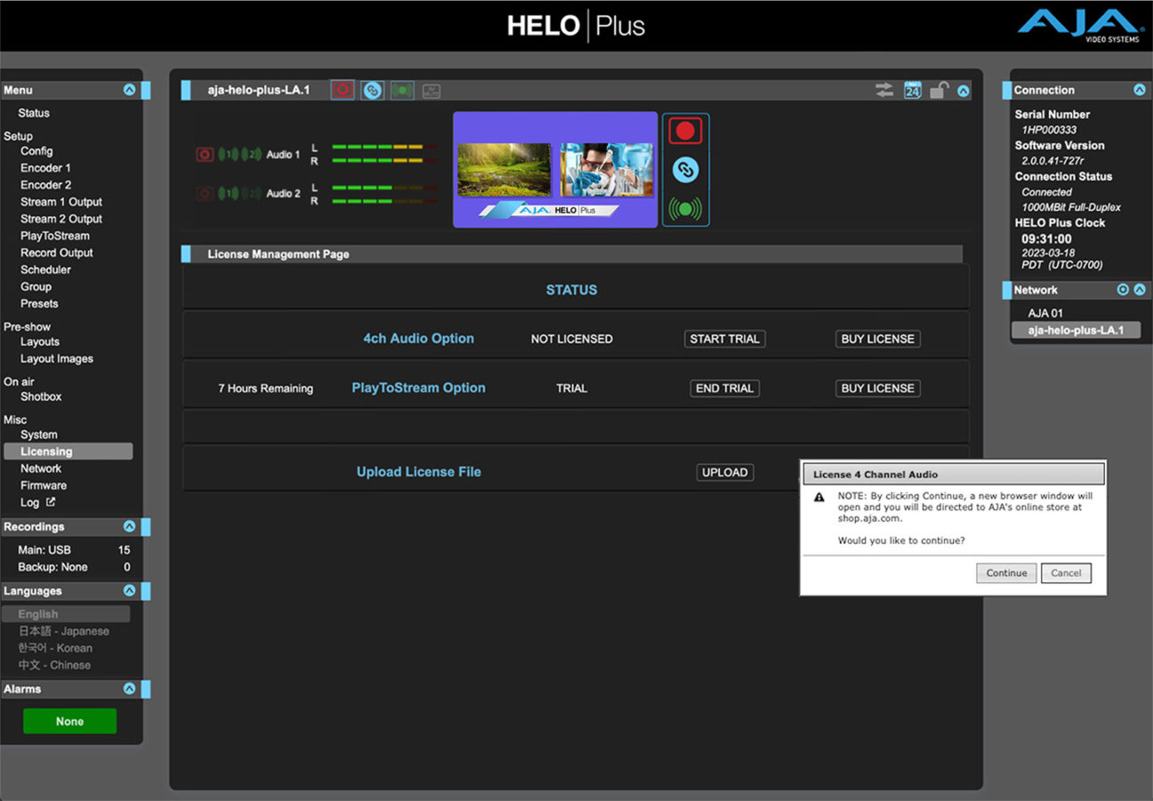Click the unlock padlock to lock the panel
Screen dimensions: 1153x801
click(x=940, y=89)
